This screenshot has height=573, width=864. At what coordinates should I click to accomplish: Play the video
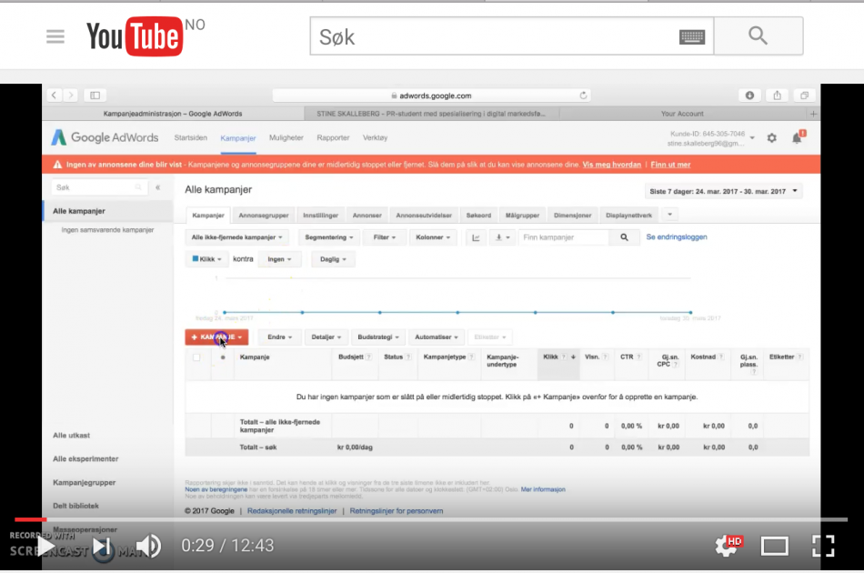click(x=46, y=546)
